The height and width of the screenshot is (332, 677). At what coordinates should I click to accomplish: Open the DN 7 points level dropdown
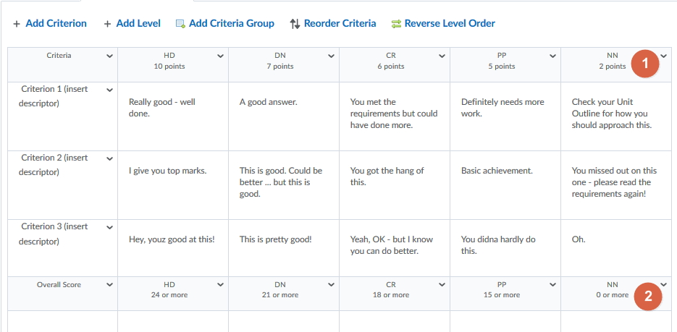point(331,56)
